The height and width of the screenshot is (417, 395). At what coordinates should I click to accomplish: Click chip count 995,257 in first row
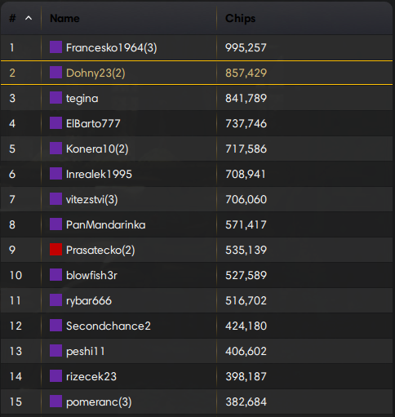[x=246, y=48]
